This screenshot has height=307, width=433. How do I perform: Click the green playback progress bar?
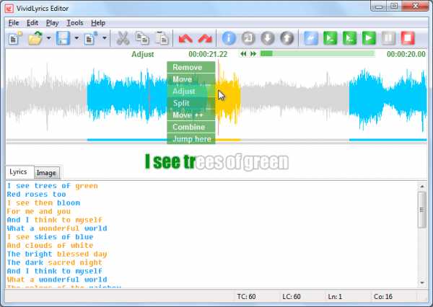pos(318,53)
